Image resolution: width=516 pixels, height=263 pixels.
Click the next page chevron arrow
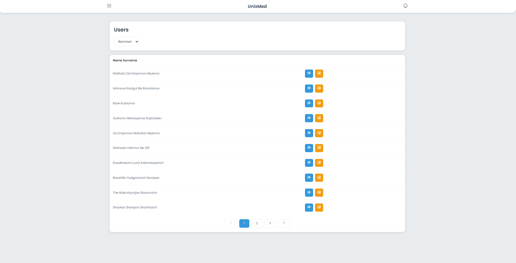coord(284,223)
